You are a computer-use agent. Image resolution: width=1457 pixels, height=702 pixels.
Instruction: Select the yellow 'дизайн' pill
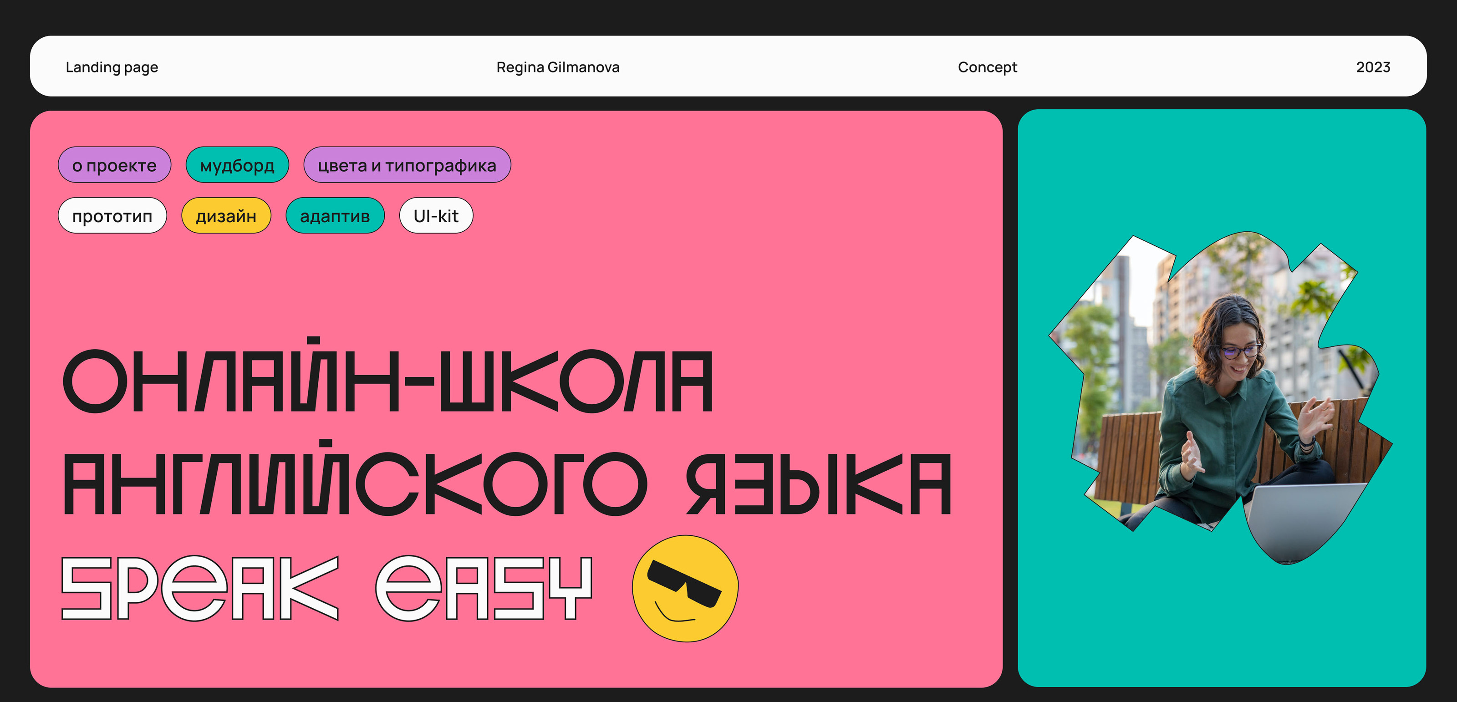[x=226, y=215]
